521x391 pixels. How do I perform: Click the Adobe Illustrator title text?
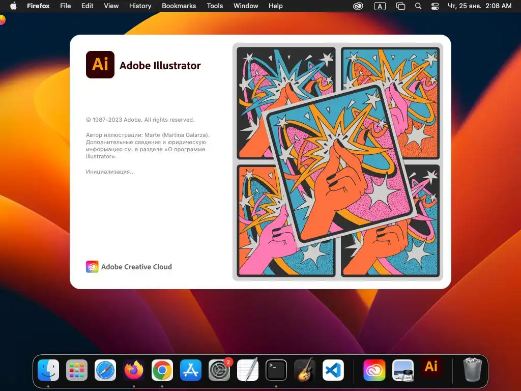tap(160, 66)
